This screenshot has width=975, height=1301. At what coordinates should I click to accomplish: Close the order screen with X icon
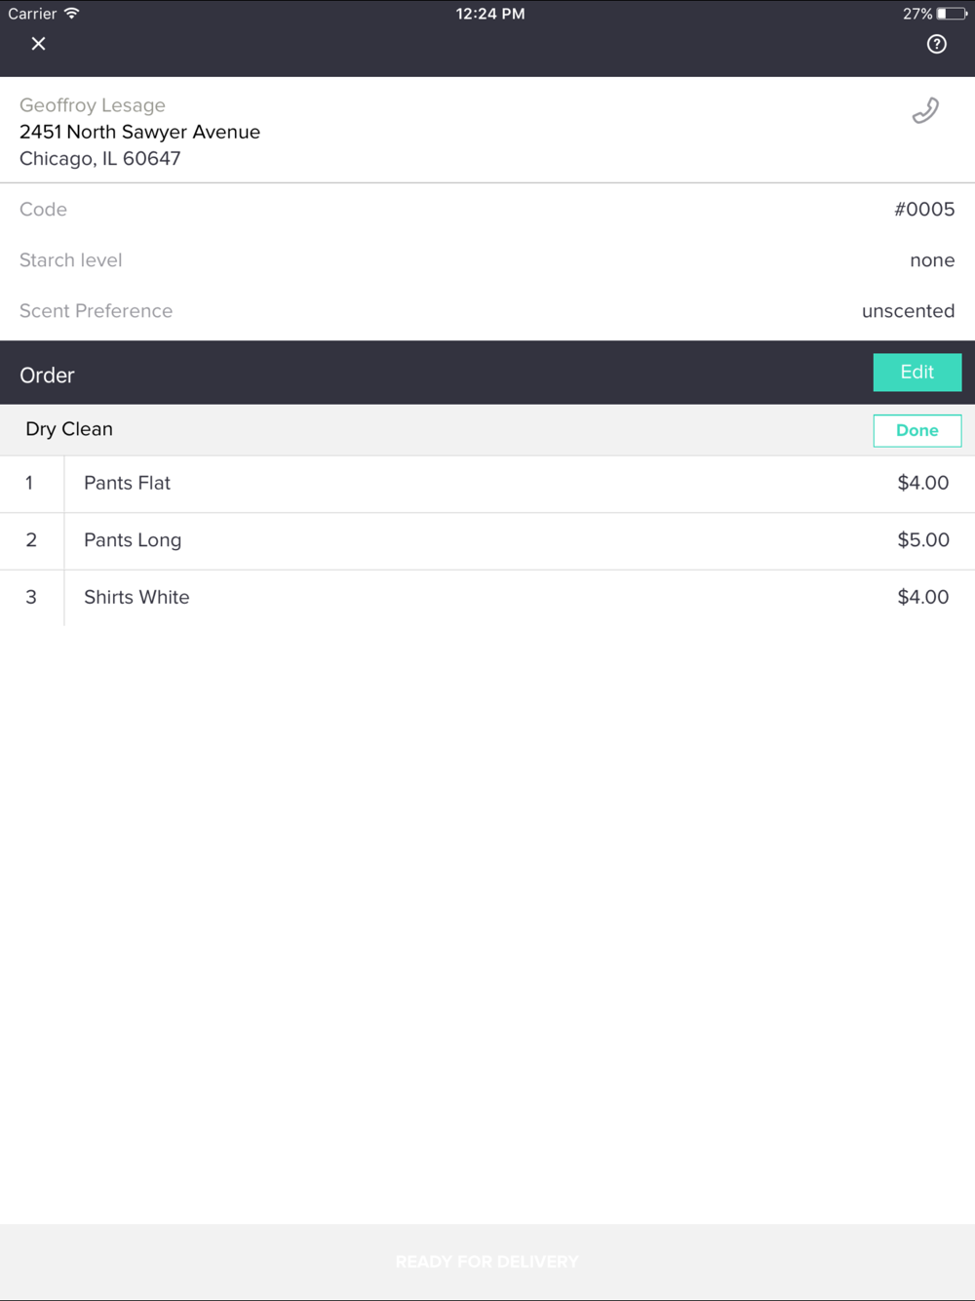(x=38, y=44)
